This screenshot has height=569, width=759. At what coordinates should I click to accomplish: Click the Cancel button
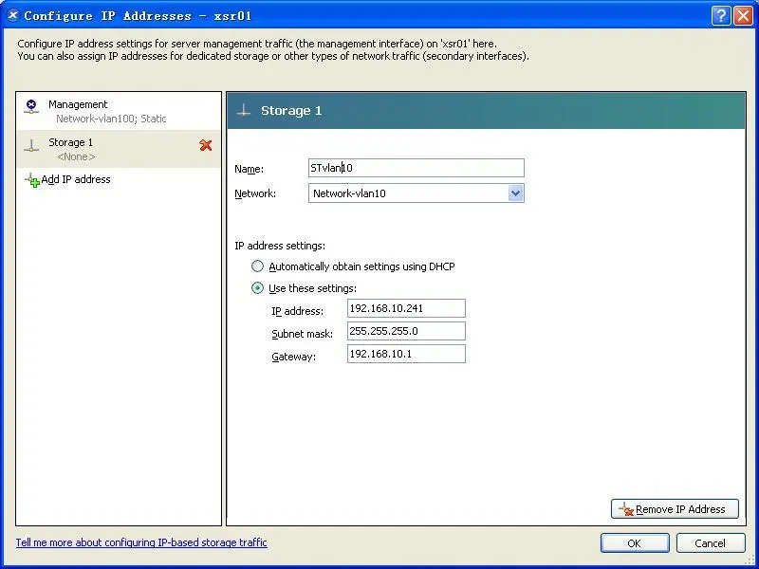click(710, 542)
